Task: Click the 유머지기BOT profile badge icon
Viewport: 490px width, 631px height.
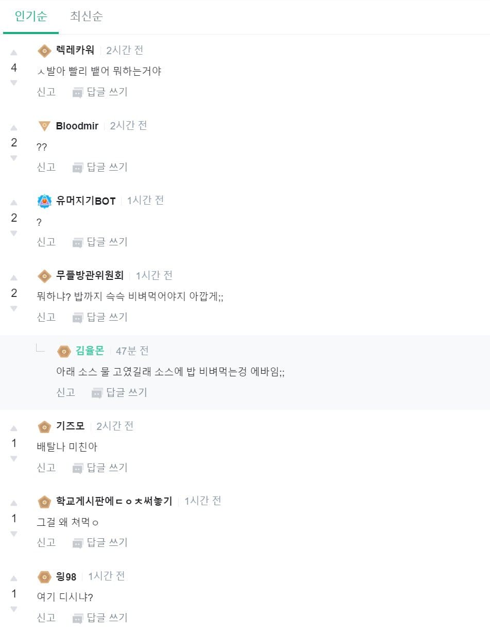Action: tap(45, 201)
